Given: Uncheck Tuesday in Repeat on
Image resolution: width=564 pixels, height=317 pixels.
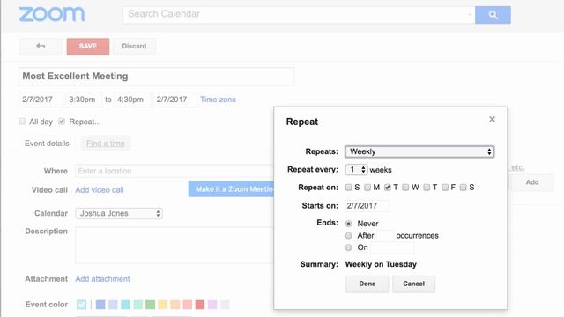Looking at the screenshot, I should pos(388,188).
